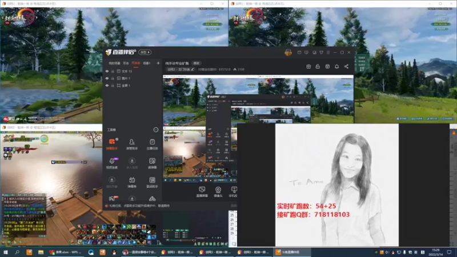
Task: Click the taskbar clock showing 15:29
Action: pos(435,252)
